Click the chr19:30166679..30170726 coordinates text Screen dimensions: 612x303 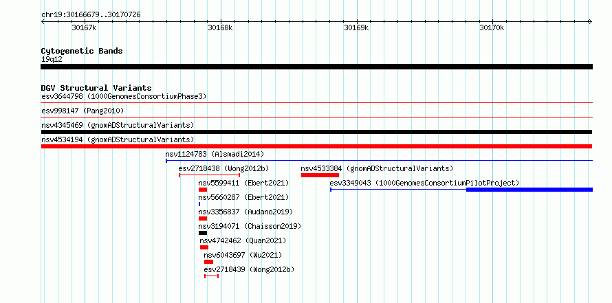[91, 15]
